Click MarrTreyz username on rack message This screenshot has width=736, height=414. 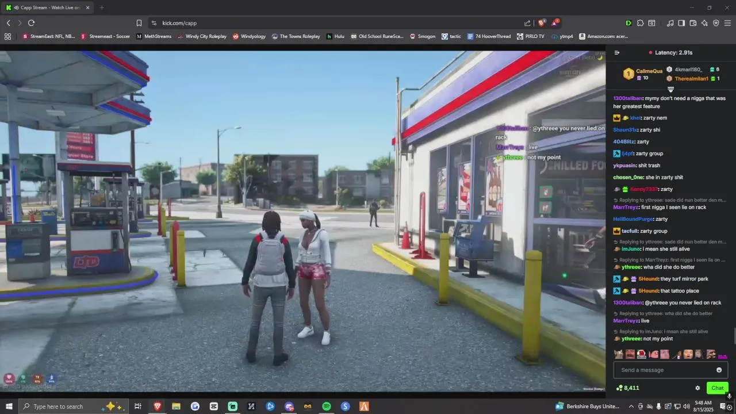pos(626,207)
